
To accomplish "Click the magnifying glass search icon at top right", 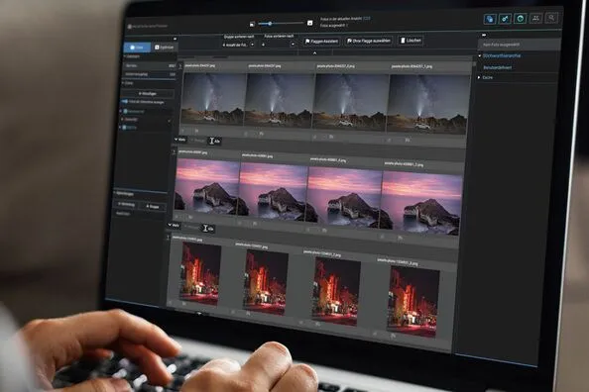I will click(x=551, y=18).
